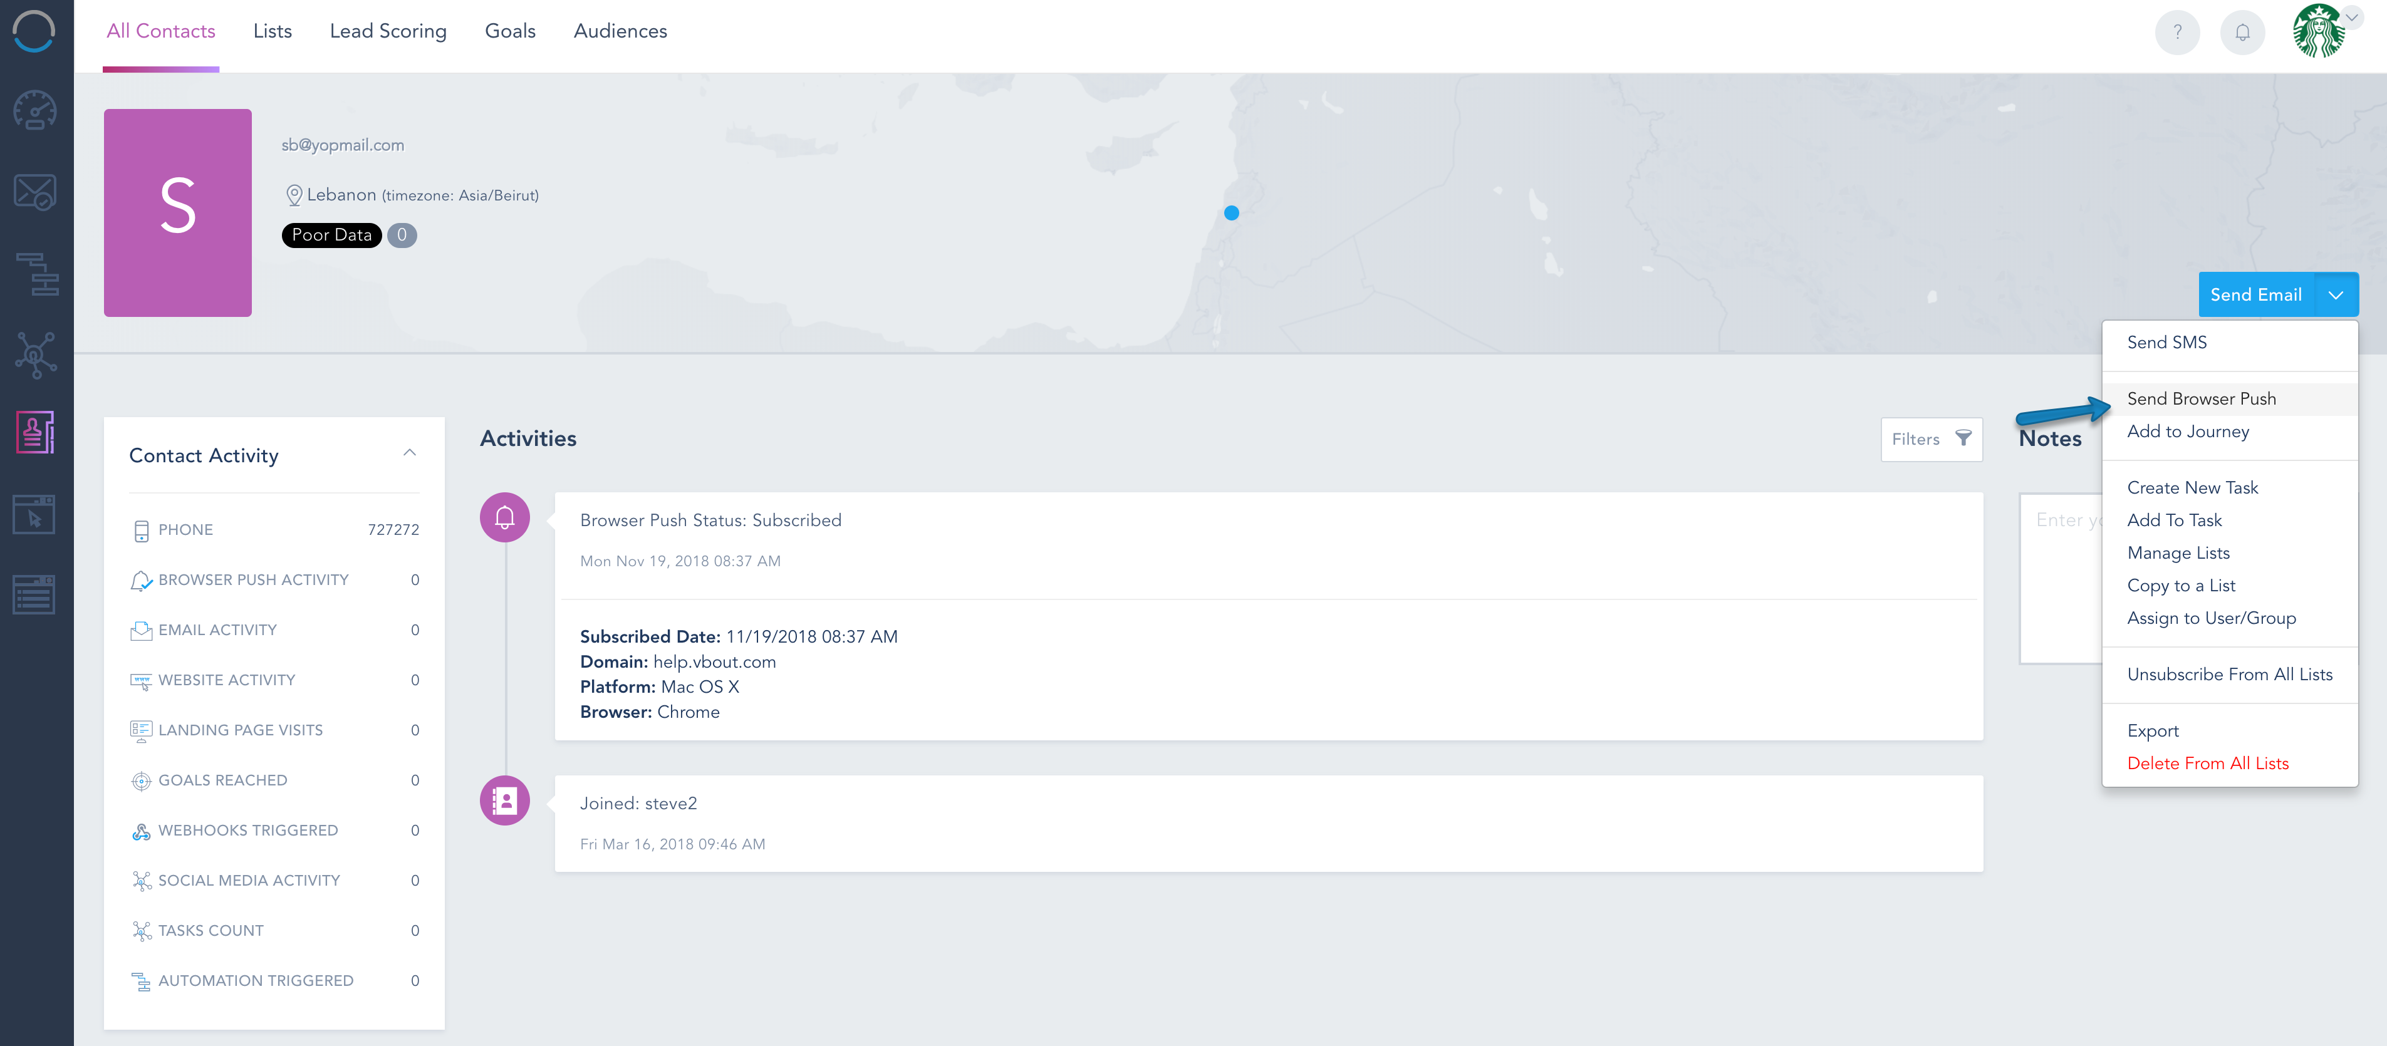Click the sb@yopmail.com email address
2387x1046 pixels.
(x=343, y=145)
